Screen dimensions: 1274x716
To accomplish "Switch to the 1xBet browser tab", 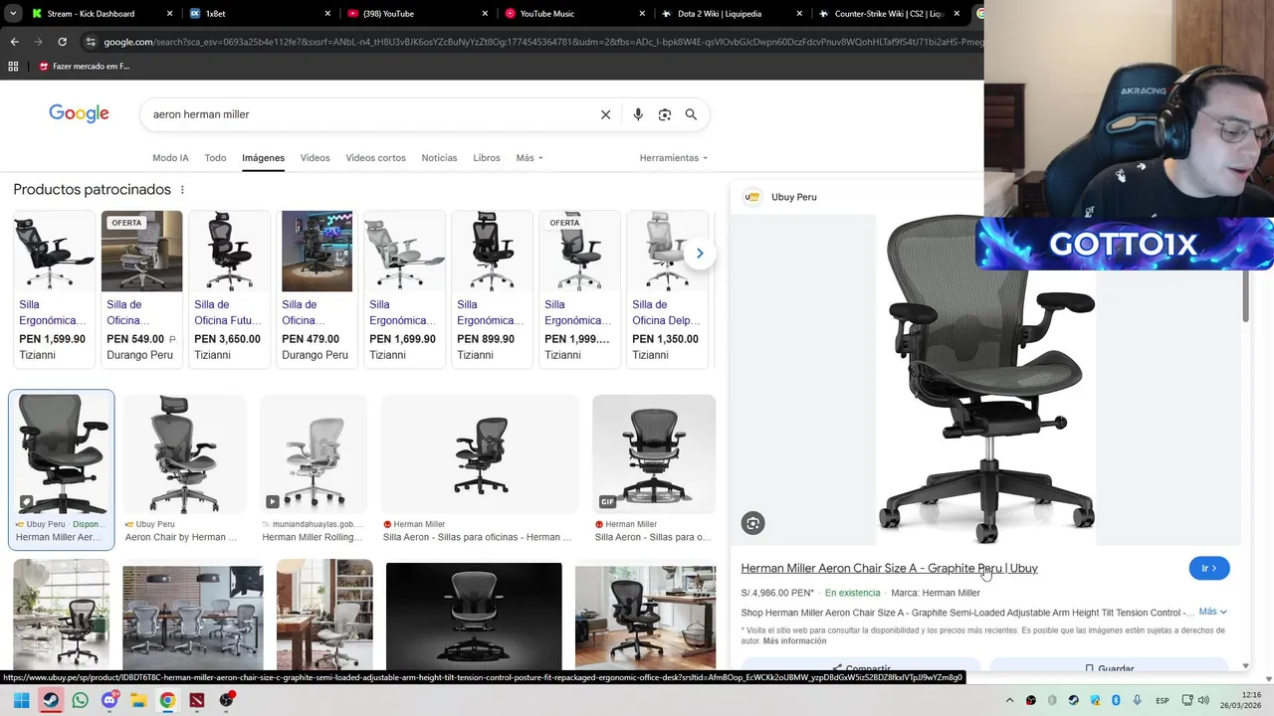I will tap(259, 14).
